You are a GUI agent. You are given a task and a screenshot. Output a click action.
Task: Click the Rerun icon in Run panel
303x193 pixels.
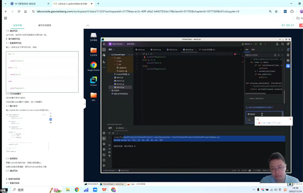(110, 133)
